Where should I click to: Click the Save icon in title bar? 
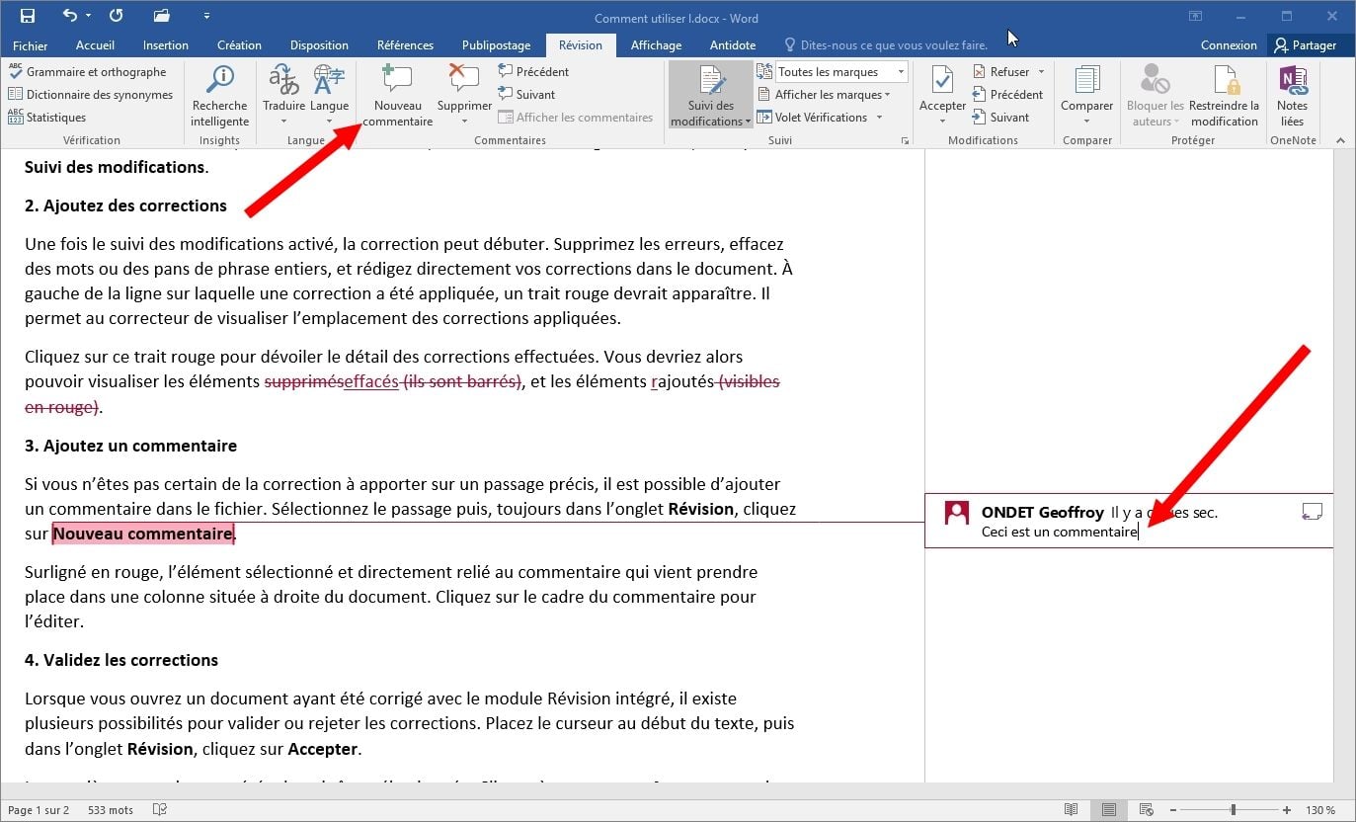tap(27, 16)
